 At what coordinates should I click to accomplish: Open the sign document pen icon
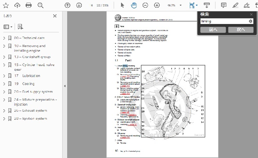247,5
